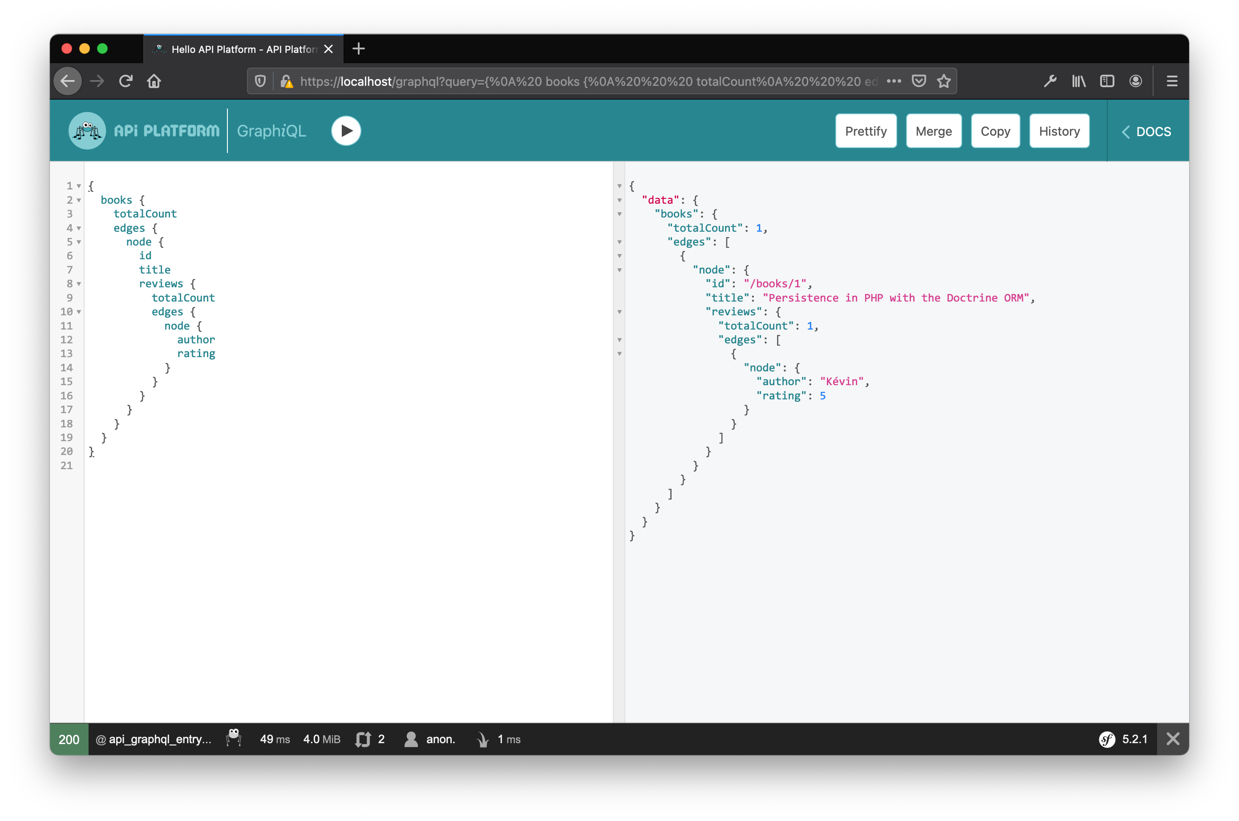This screenshot has height=821, width=1239.
Task: Open the DOCS panel
Action: 1146,131
